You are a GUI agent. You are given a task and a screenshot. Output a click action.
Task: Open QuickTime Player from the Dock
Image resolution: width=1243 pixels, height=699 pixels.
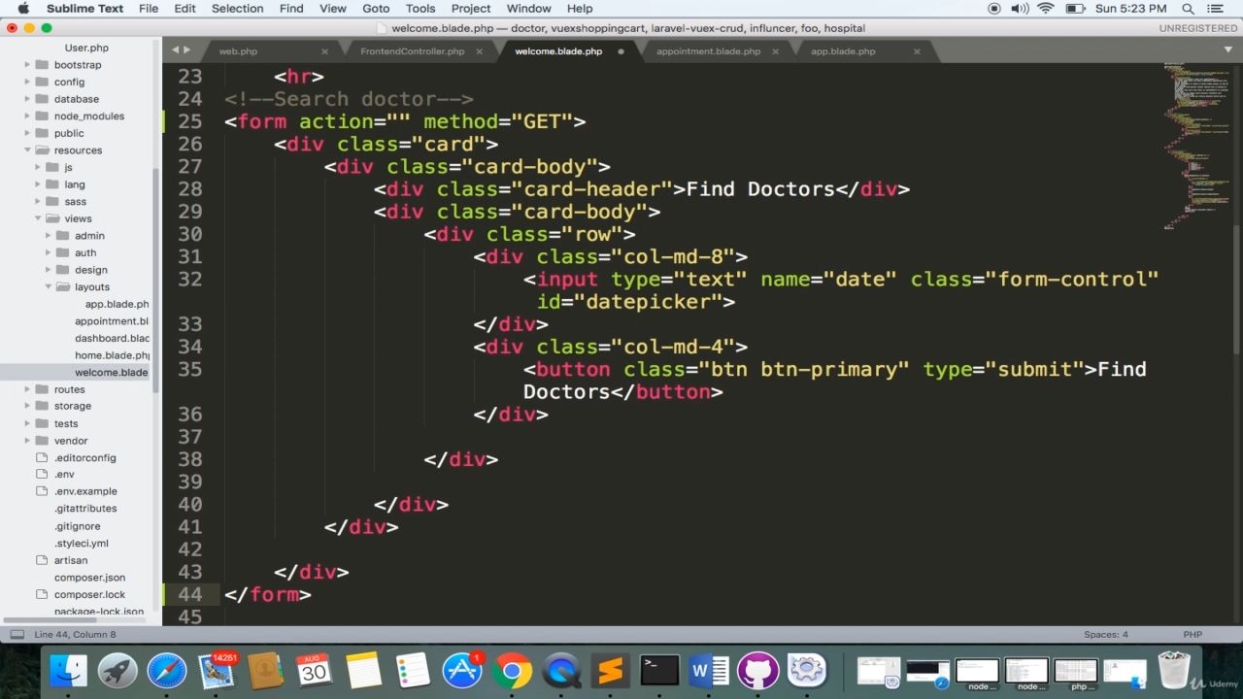tap(561, 670)
